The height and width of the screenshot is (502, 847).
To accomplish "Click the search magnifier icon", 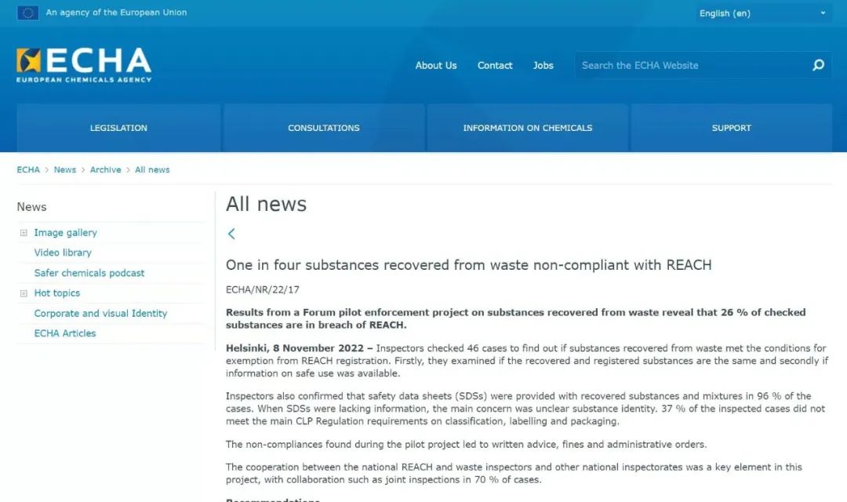I will [818, 65].
